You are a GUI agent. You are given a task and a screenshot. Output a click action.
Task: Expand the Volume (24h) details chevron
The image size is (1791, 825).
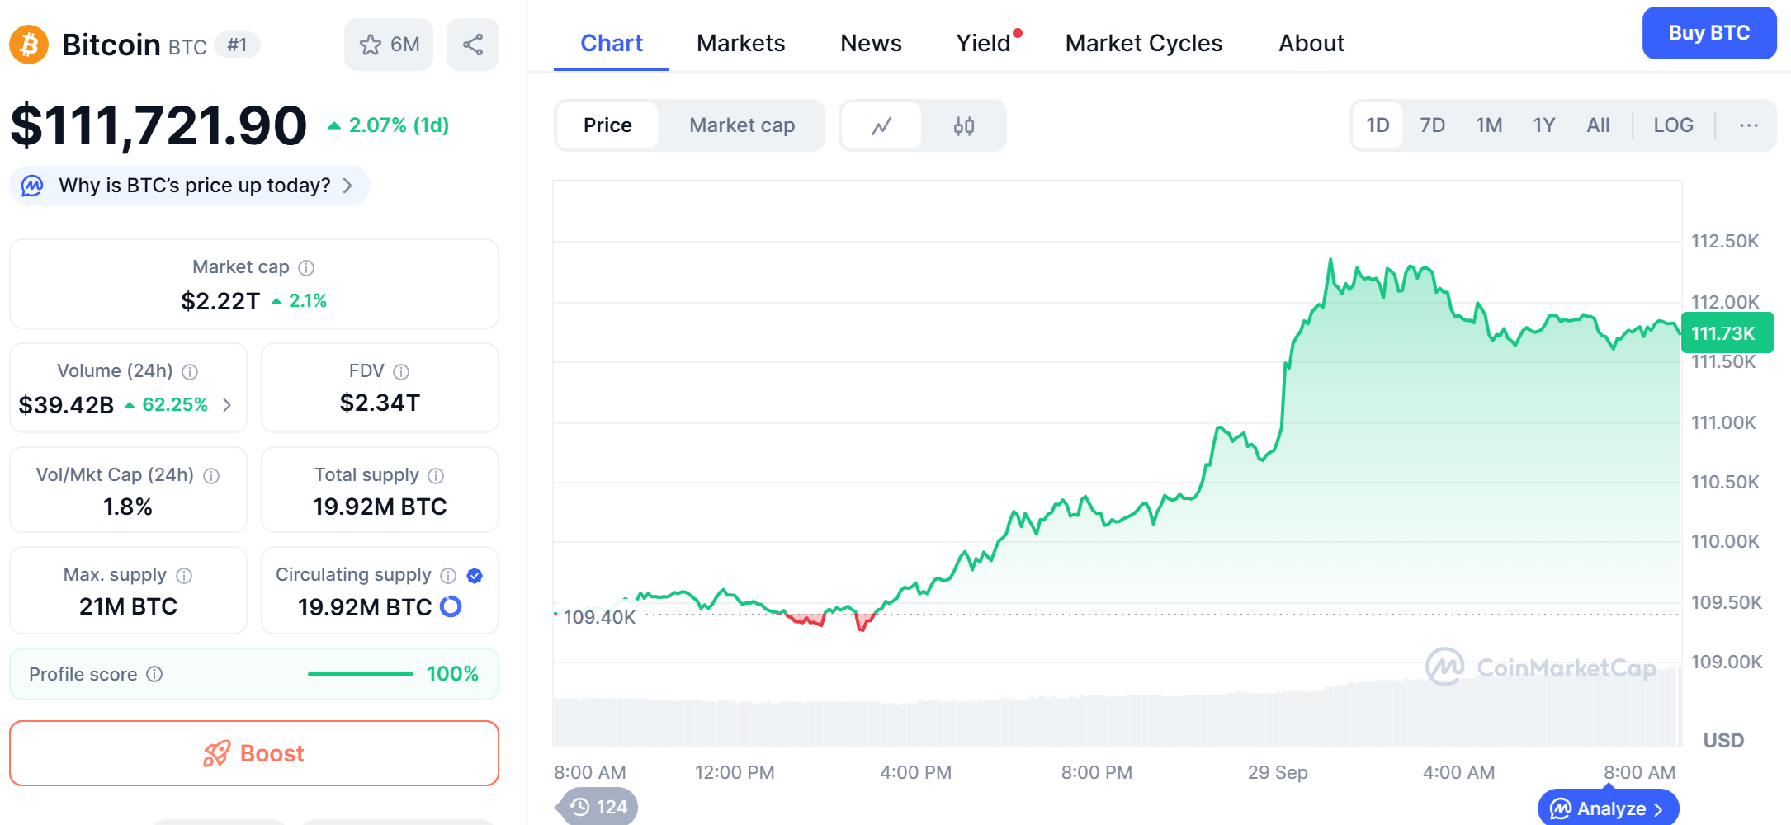(x=227, y=405)
